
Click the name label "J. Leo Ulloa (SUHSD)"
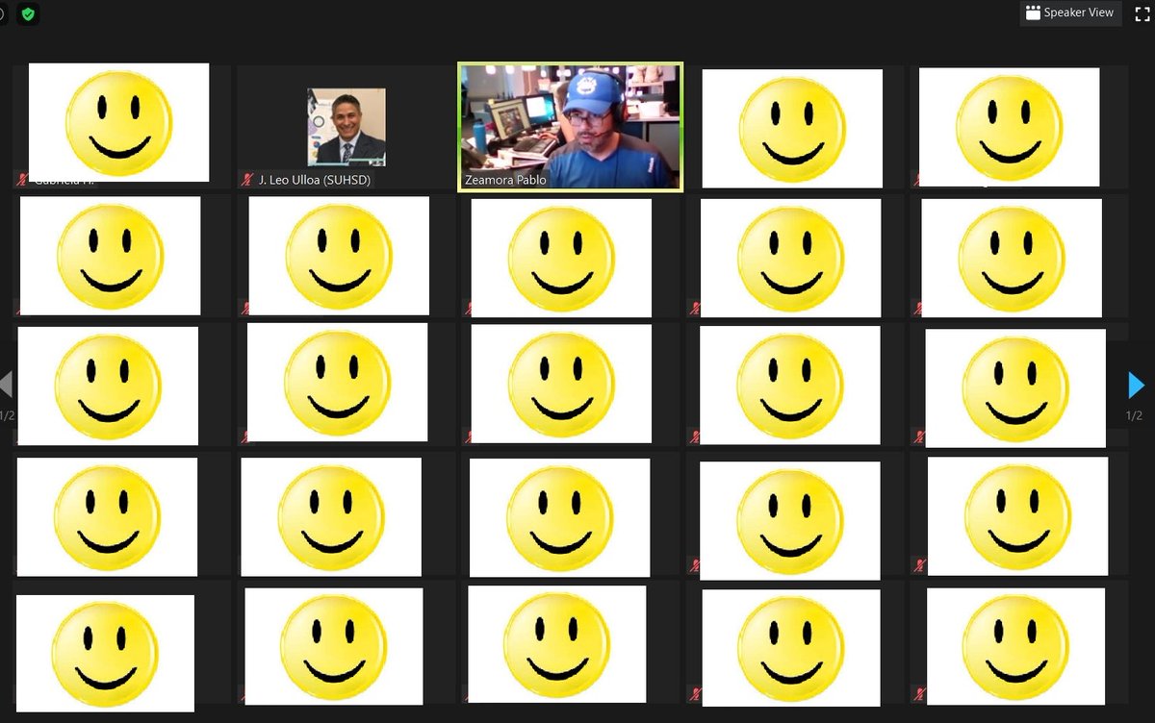coord(315,180)
